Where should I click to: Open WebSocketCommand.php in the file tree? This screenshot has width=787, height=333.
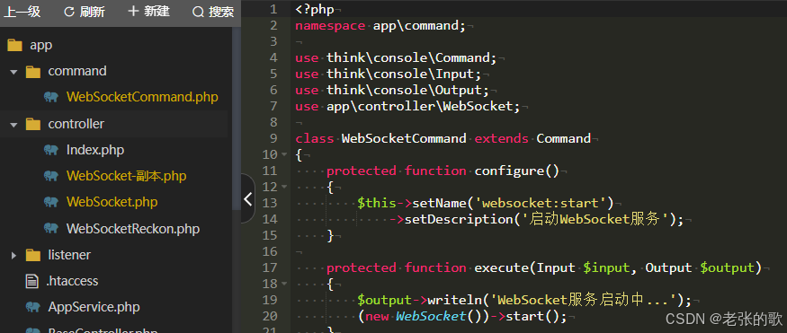pyautogui.click(x=142, y=97)
